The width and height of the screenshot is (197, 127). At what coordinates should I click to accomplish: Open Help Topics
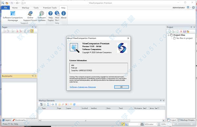click(51, 16)
